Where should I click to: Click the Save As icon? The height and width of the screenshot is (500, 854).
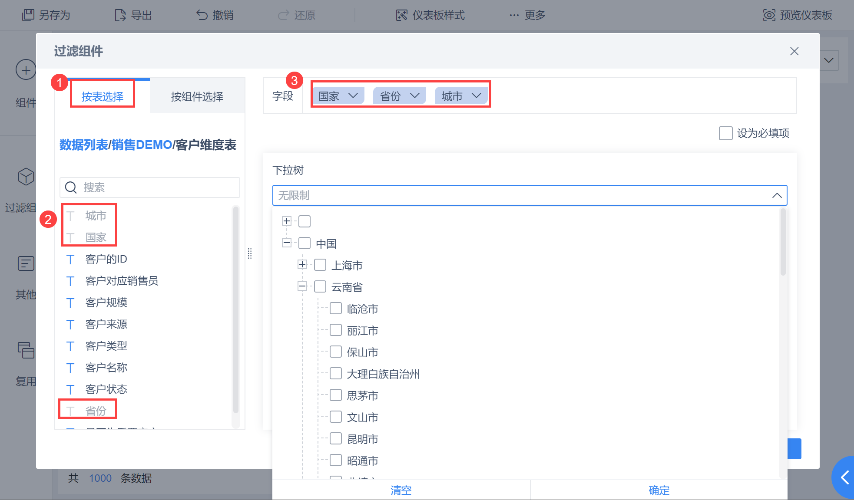click(x=28, y=15)
